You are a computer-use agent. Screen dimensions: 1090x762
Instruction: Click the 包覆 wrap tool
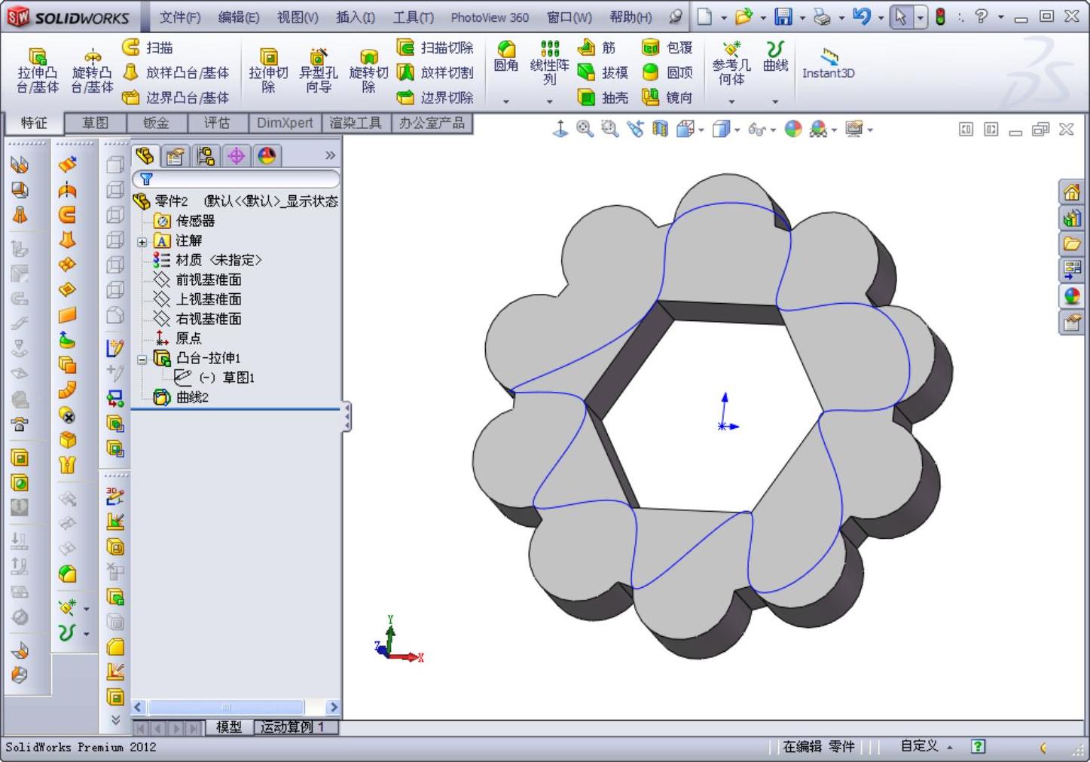coord(667,47)
